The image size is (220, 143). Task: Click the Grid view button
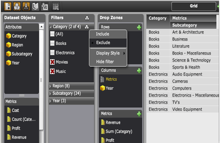coord(194,6)
